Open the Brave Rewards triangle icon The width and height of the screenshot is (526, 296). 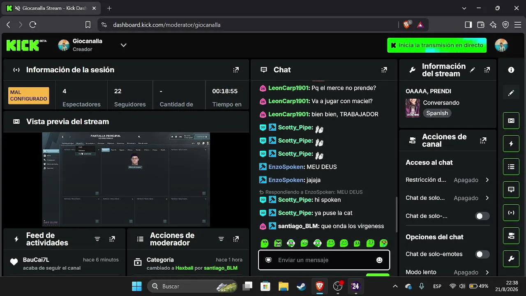coord(420,25)
